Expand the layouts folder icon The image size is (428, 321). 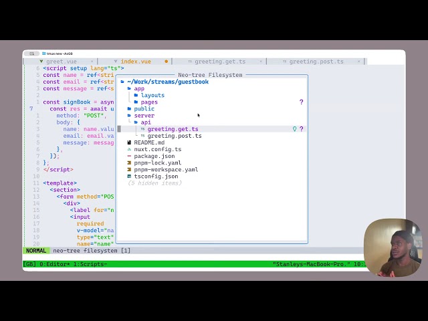tap(136, 95)
